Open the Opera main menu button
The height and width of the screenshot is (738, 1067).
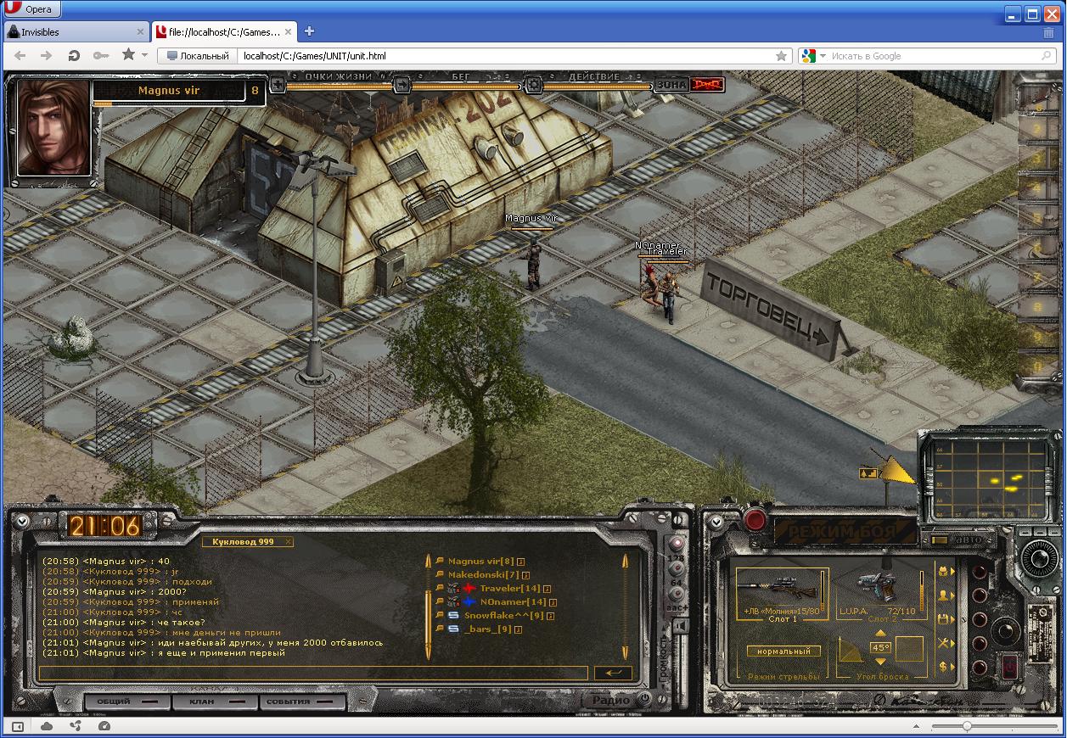pos(31,10)
